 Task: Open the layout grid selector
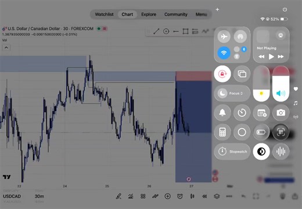point(143,196)
